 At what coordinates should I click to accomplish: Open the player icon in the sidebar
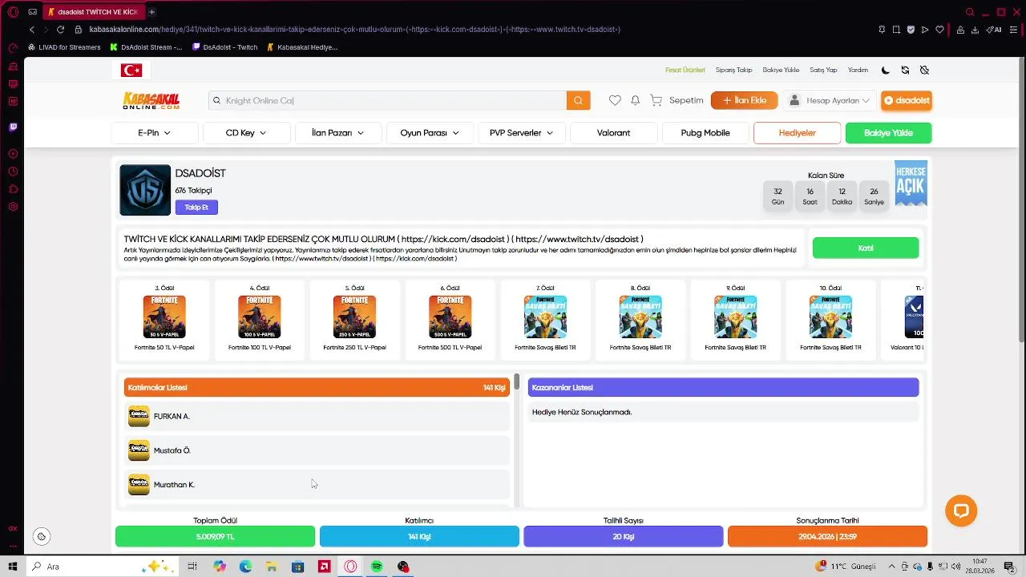pos(13,154)
